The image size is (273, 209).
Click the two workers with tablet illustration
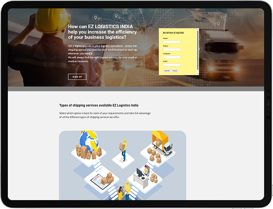pos(124,191)
